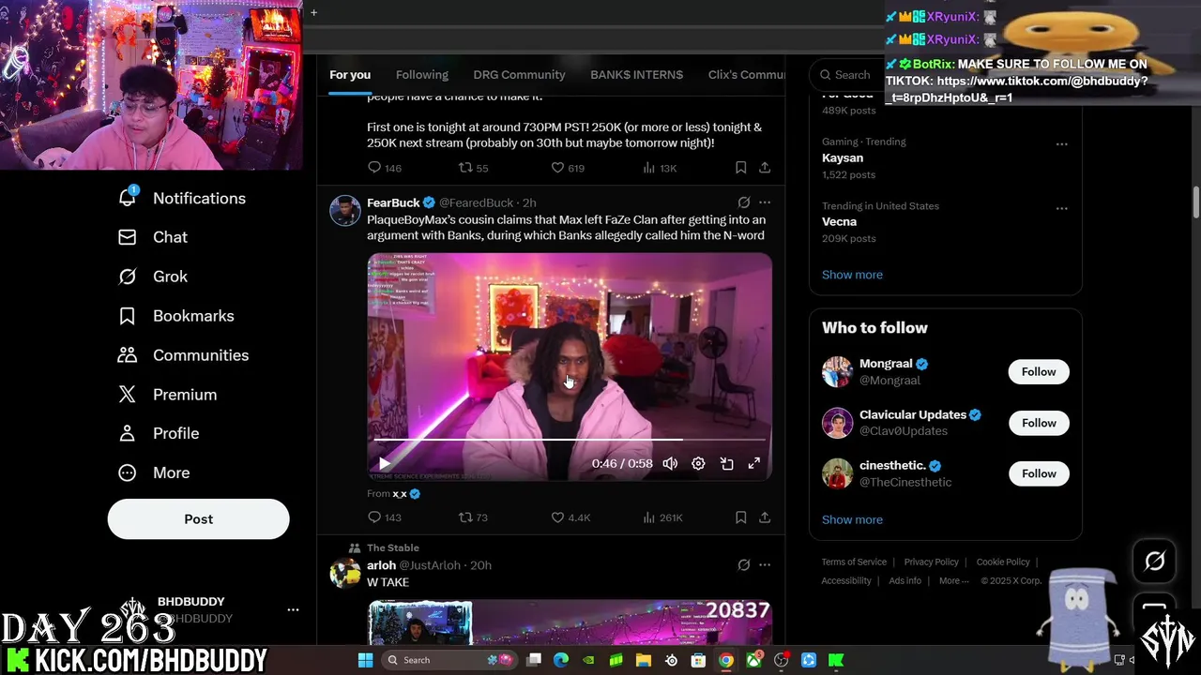The width and height of the screenshot is (1201, 675).
Task: View analytics for the 13K views post
Action: (661, 168)
